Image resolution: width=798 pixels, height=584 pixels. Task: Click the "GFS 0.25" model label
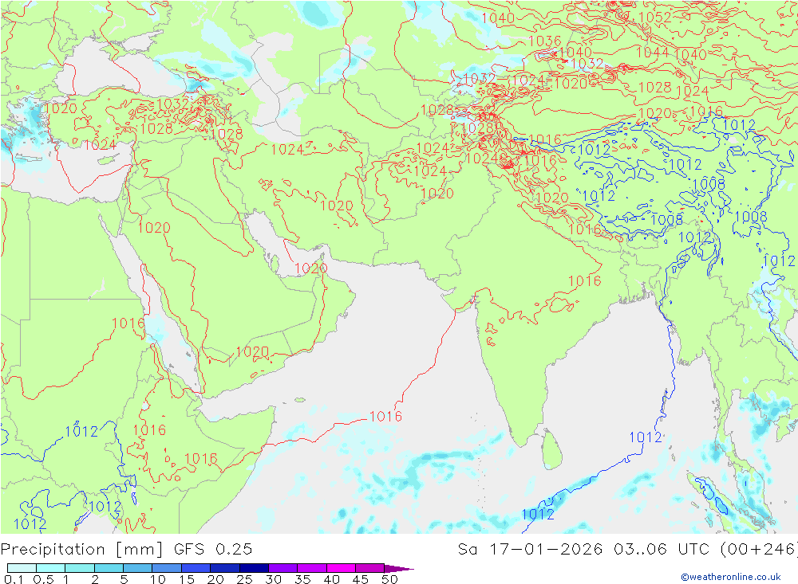pos(213,550)
